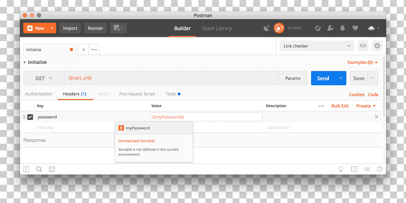Screen dimensions: 406x203
Task: Click the heart icon in header
Action: click(355, 28)
